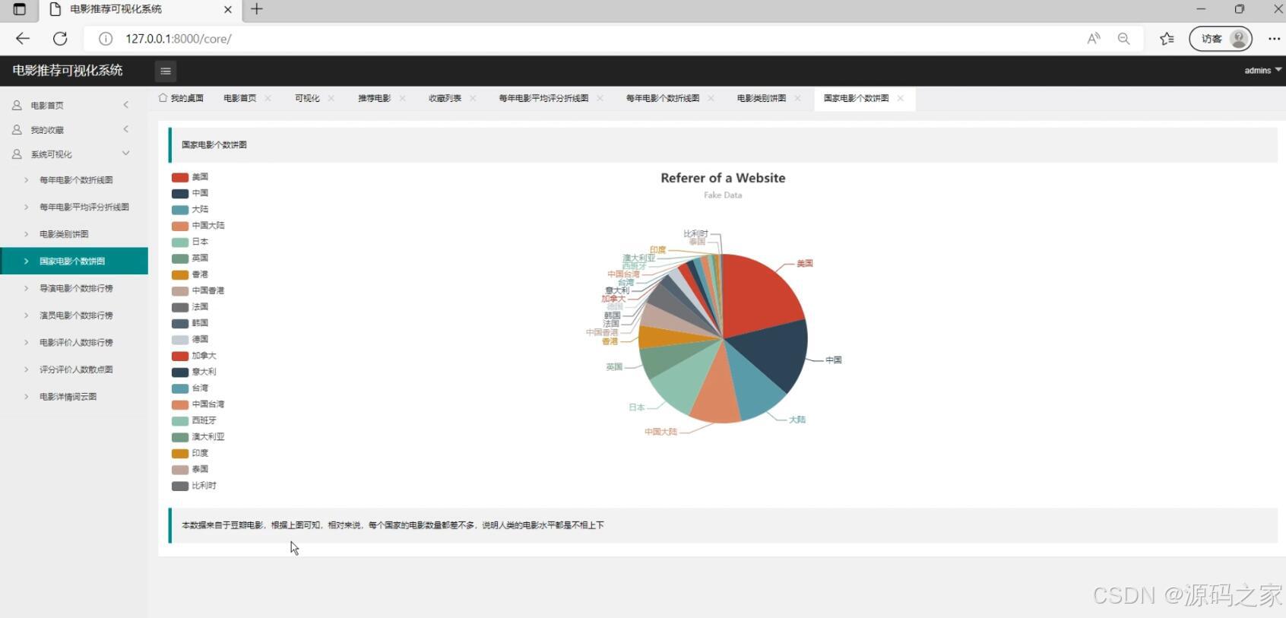
Task: Open the admins user dropdown
Action: click(x=1262, y=71)
